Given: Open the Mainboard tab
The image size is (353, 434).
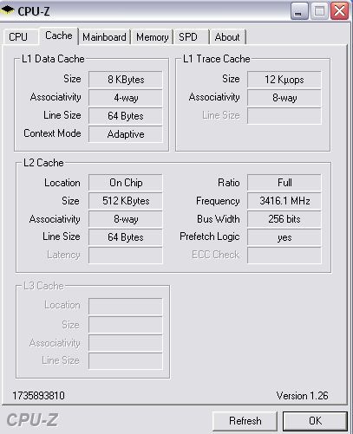Looking at the screenshot, I should 104,37.
